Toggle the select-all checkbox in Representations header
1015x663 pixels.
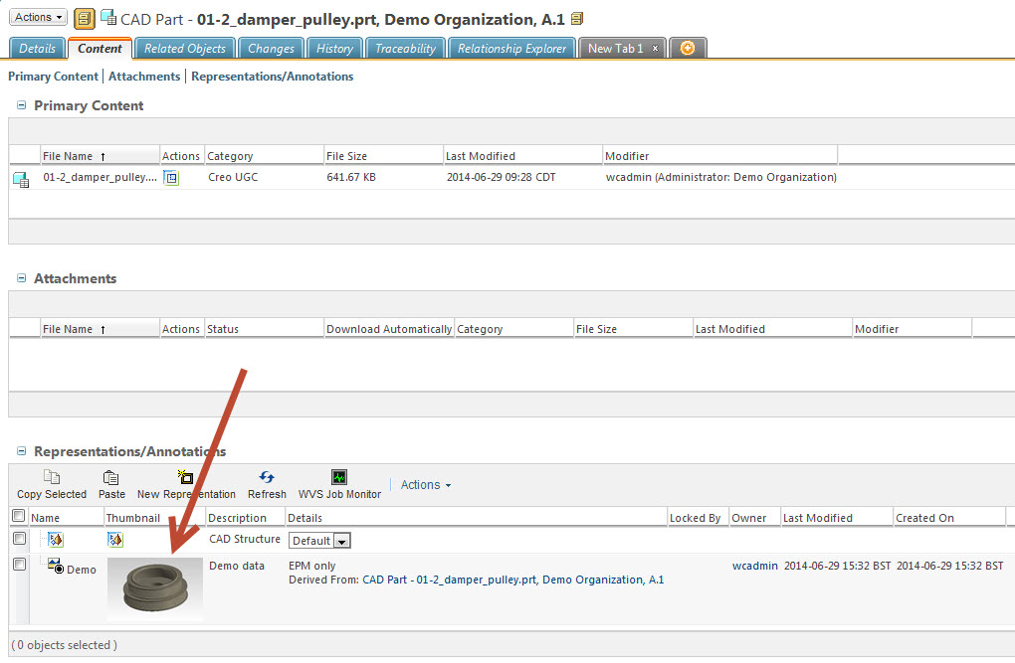[x=19, y=516]
